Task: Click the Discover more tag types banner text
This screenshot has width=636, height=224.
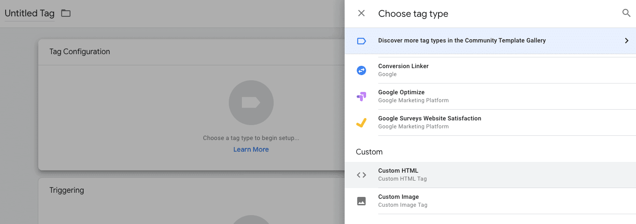Action: pos(462,41)
